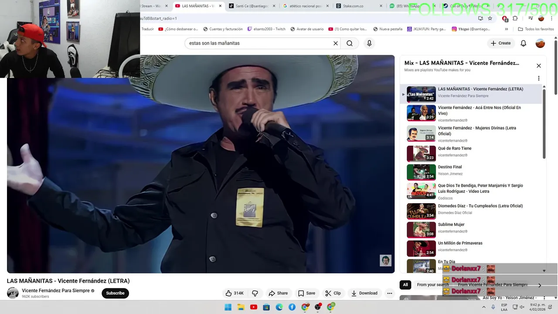
Task: Switch to the WhatsApp browser tab
Action: tap(408, 6)
